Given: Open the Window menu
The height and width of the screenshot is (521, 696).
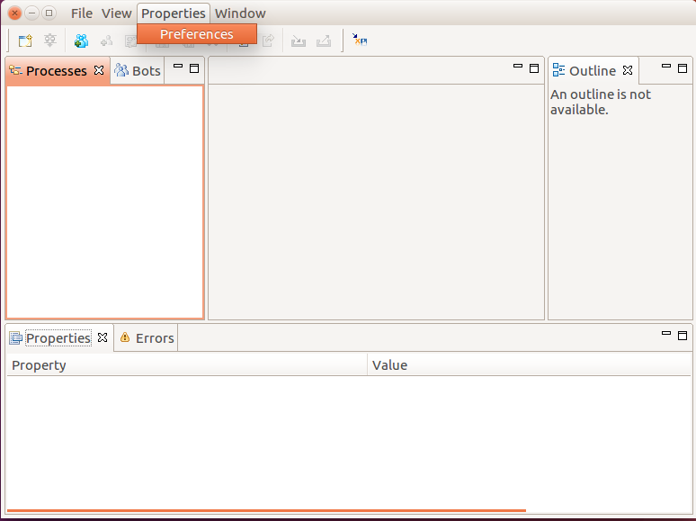Looking at the screenshot, I should [x=240, y=13].
